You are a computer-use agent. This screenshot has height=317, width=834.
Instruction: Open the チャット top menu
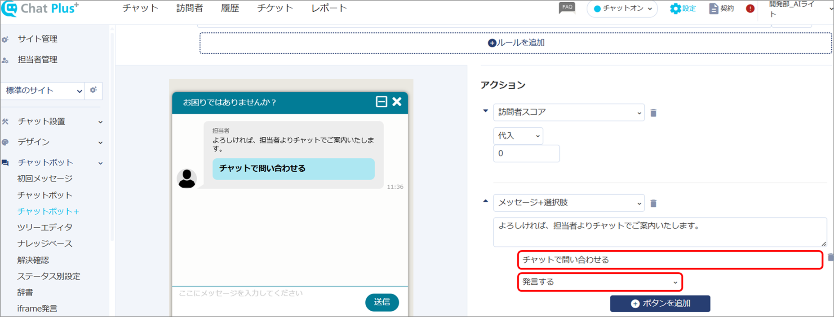tap(140, 8)
